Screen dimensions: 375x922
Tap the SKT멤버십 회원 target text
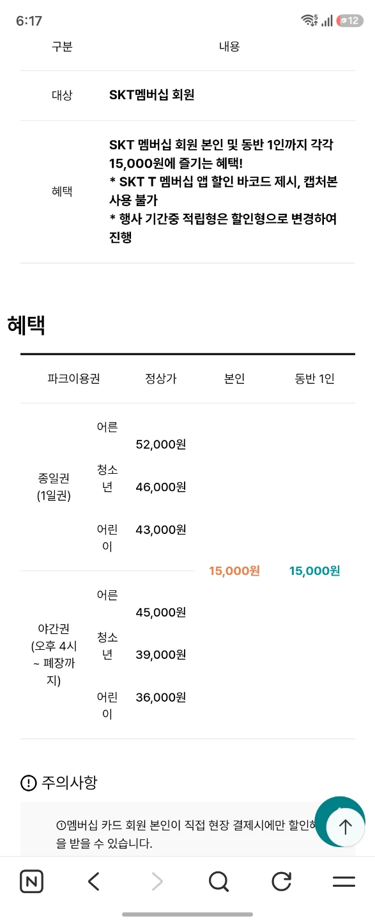[151, 95]
